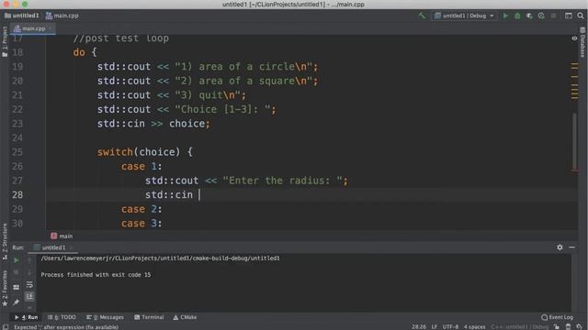Viewport: 588px width, 330px height.
Task: Open the Terminal tool window tab
Action: pos(149,317)
